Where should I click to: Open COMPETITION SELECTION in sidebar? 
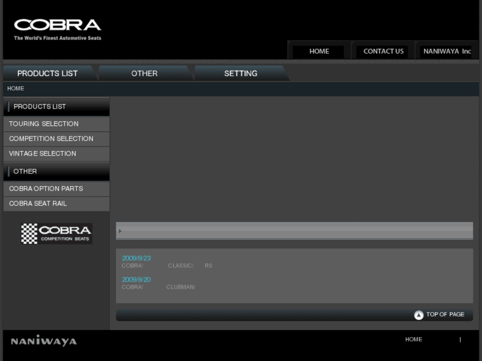point(56,139)
